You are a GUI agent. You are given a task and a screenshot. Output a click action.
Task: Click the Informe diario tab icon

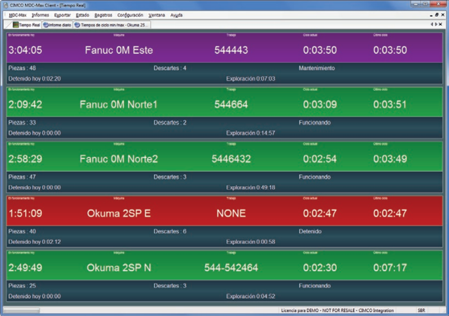(x=46, y=25)
